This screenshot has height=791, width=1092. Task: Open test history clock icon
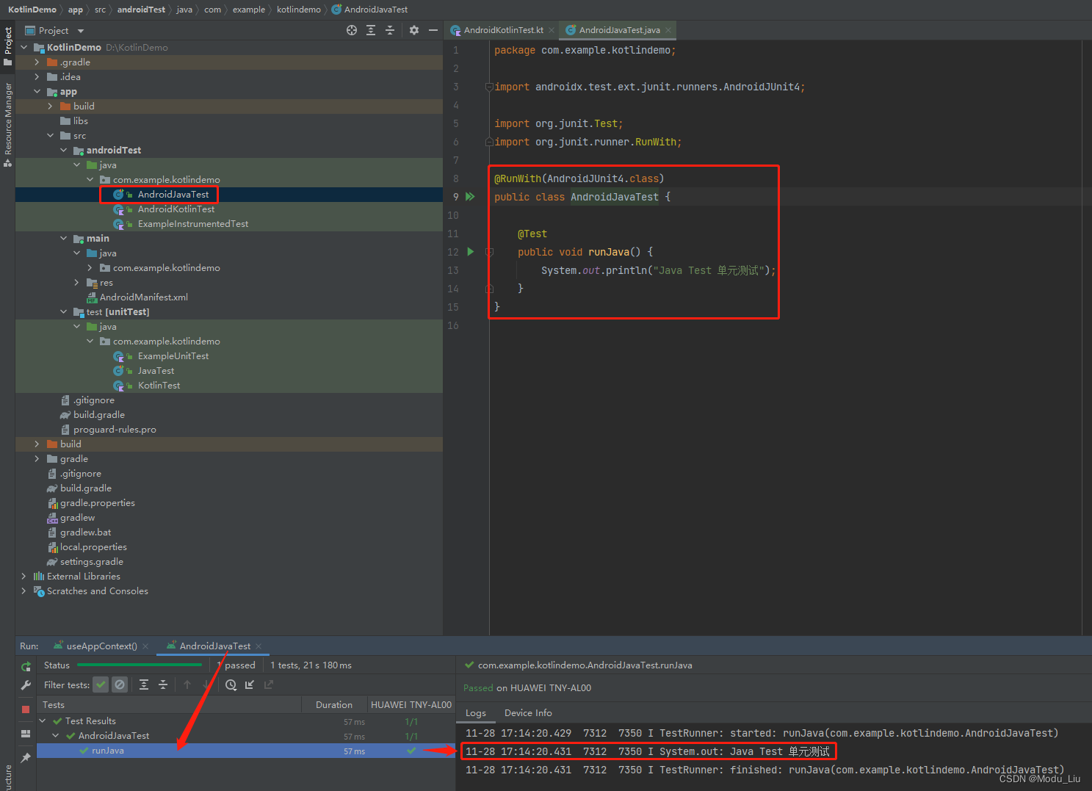231,685
